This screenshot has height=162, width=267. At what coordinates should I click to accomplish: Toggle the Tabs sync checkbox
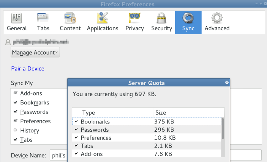pos(15,139)
